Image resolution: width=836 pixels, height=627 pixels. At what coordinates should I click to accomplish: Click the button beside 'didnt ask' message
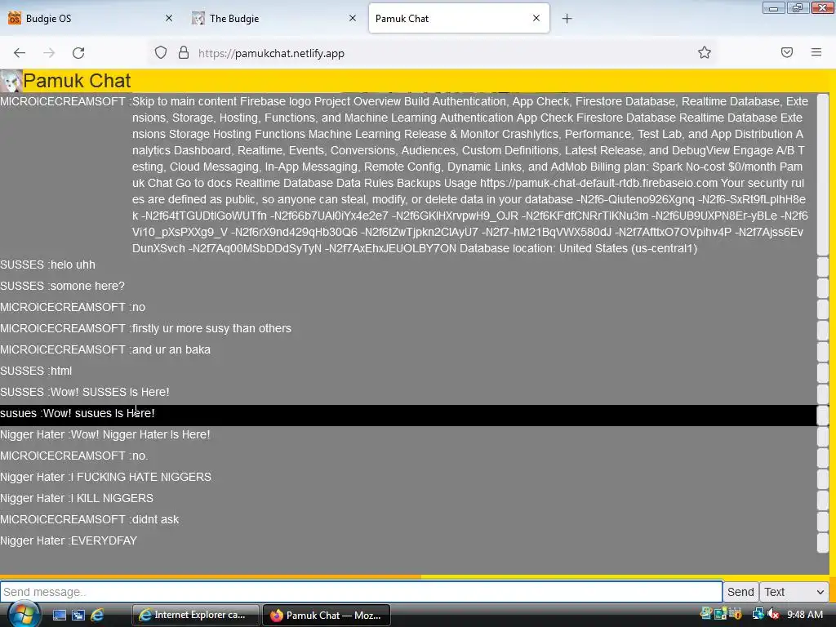tap(823, 521)
